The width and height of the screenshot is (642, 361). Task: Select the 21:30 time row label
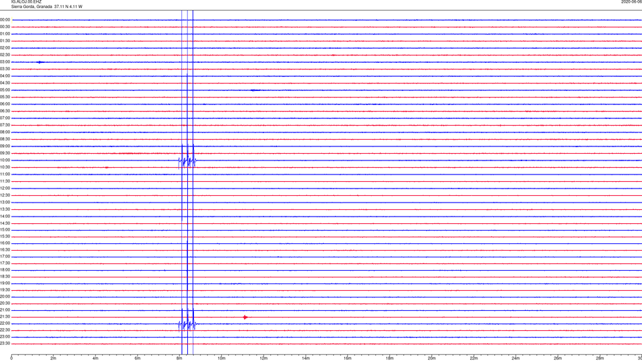[x=5, y=317]
